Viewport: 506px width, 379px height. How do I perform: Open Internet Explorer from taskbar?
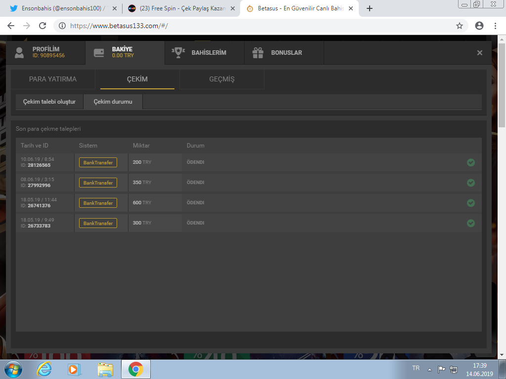click(x=44, y=369)
